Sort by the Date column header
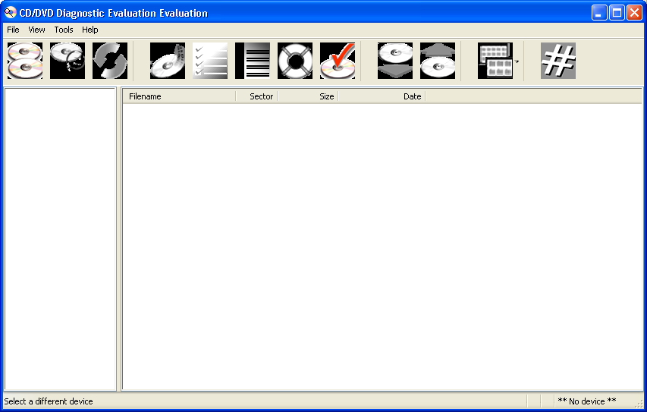Screen dimensions: 647x412 [x=382, y=96]
